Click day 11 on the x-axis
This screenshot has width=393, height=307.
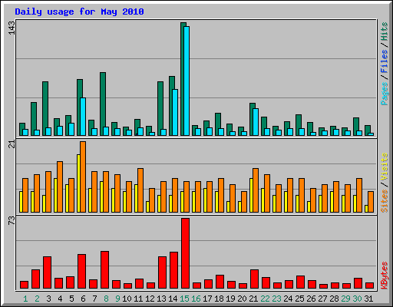pos(138,299)
